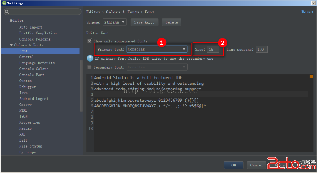This screenshot has height=173, width=317.
Task: Select JSON tree item
Action: tap(23, 116)
